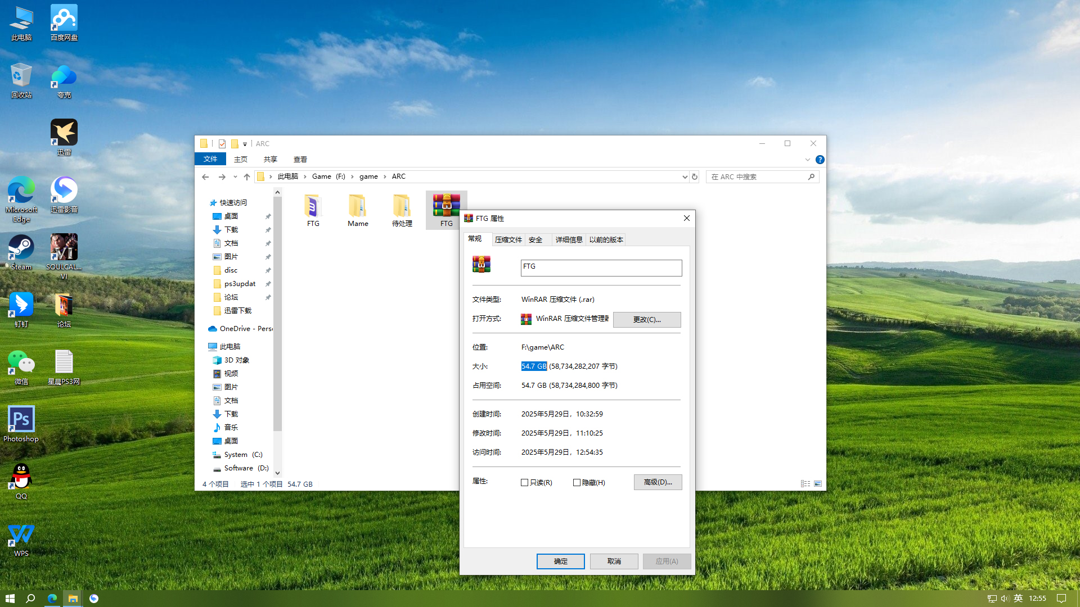Select the Mame folder
Image resolution: width=1080 pixels, height=607 pixels.
[358, 210]
